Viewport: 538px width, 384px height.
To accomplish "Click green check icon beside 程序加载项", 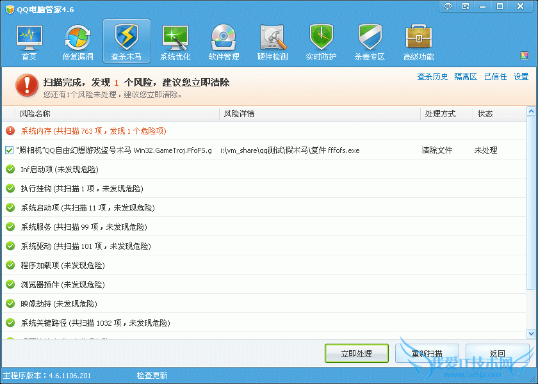I will 10,265.
